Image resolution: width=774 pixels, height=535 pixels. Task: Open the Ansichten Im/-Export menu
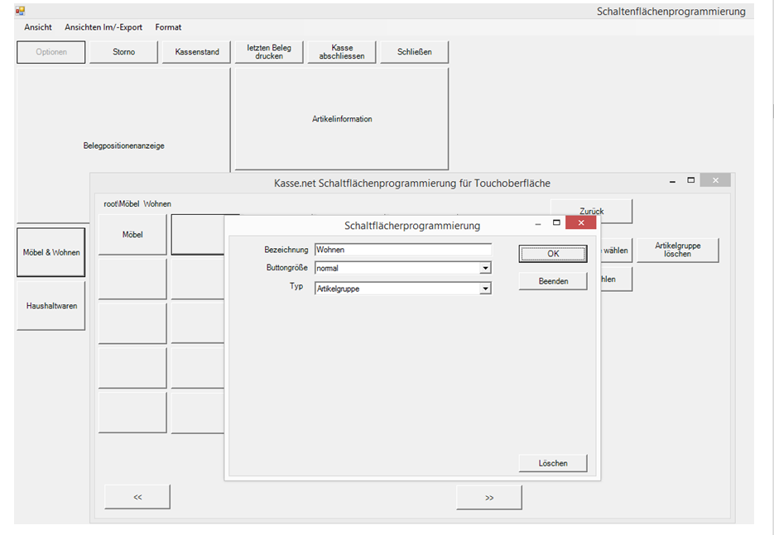coord(103,27)
